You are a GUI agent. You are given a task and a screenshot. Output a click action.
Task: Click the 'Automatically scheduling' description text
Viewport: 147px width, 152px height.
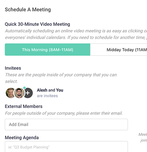pos(76,34)
